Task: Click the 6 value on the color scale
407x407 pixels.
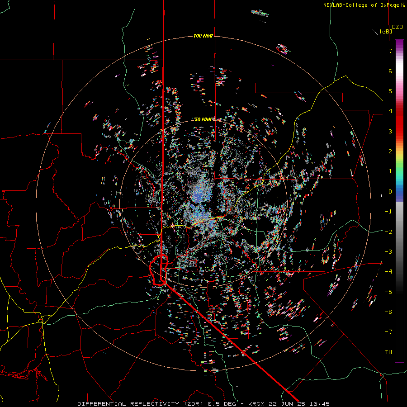Action: [x=390, y=71]
